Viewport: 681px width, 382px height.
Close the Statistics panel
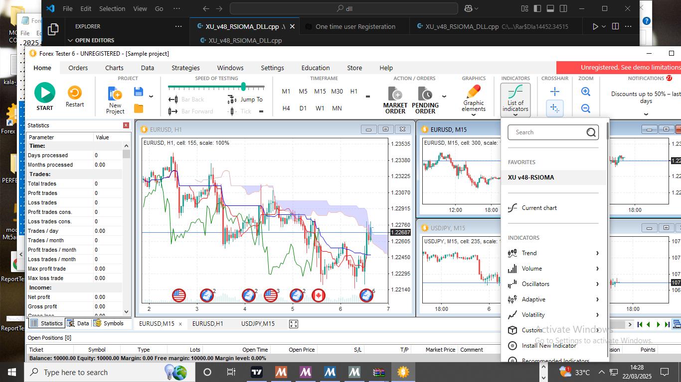(126, 125)
